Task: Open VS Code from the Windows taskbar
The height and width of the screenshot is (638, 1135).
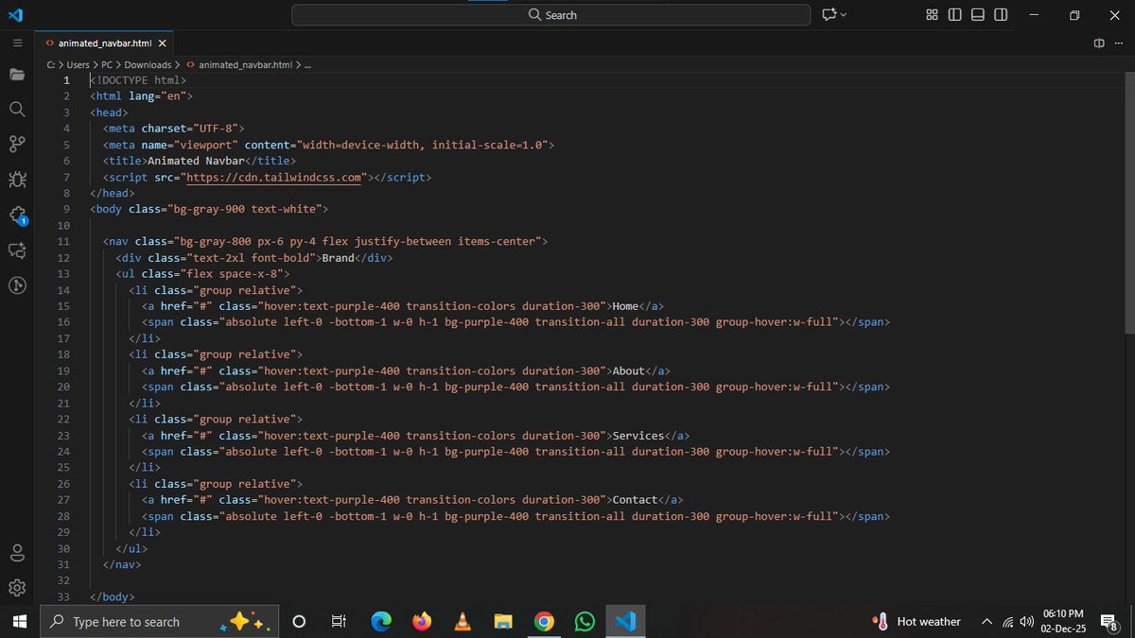Action: (x=625, y=622)
